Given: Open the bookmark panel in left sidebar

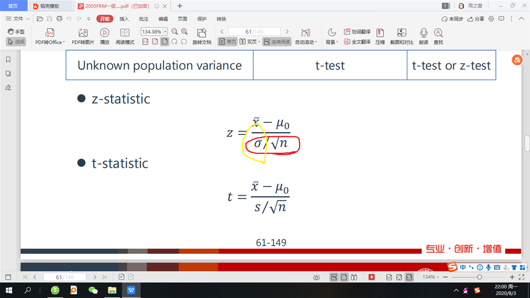Looking at the screenshot, I should [x=8, y=60].
